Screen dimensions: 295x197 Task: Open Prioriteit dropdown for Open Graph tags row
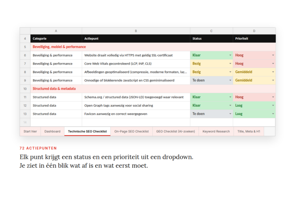click(273, 105)
